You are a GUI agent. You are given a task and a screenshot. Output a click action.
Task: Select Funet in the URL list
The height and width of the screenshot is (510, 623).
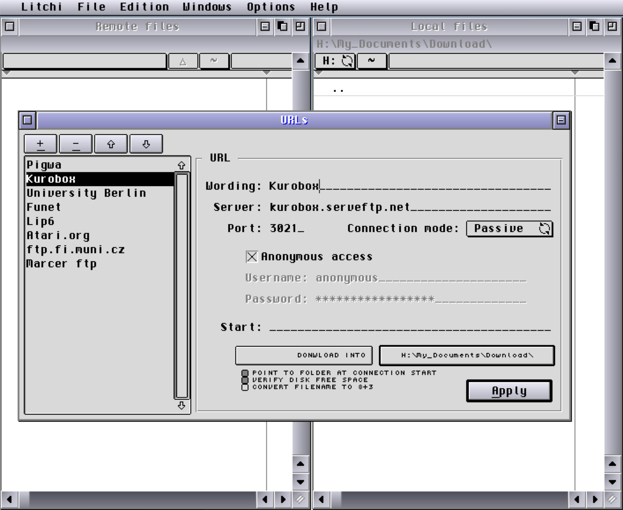pos(100,207)
